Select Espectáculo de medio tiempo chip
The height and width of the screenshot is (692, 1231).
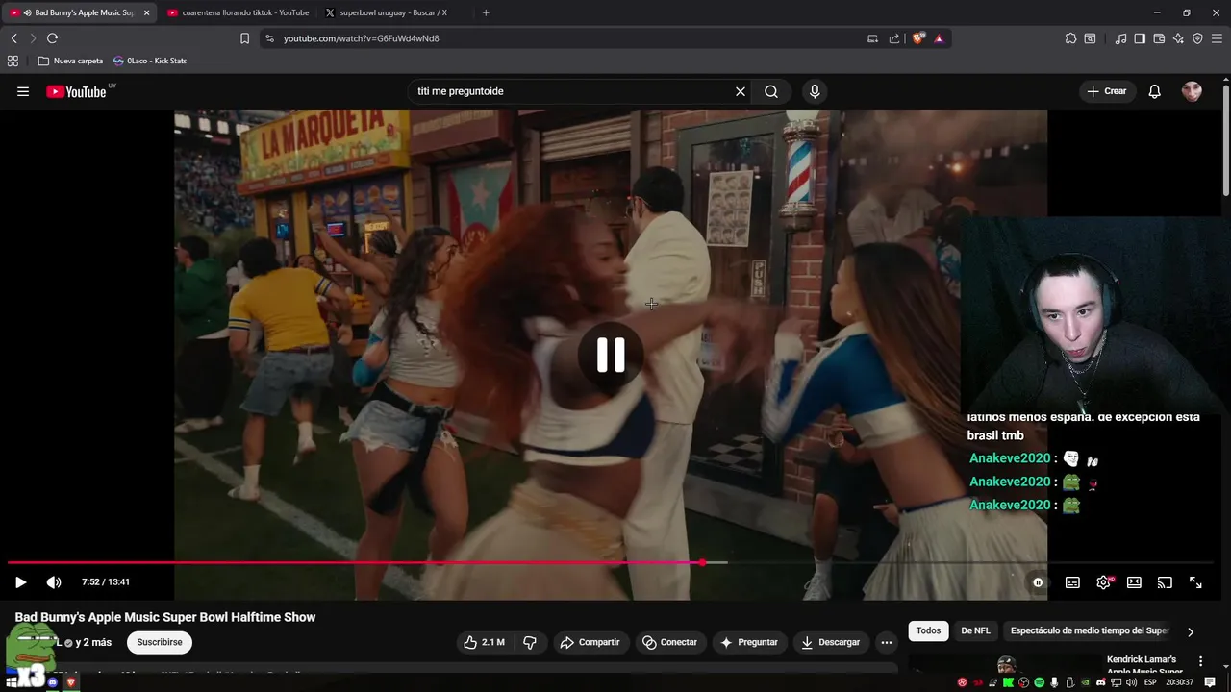(1090, 630)
